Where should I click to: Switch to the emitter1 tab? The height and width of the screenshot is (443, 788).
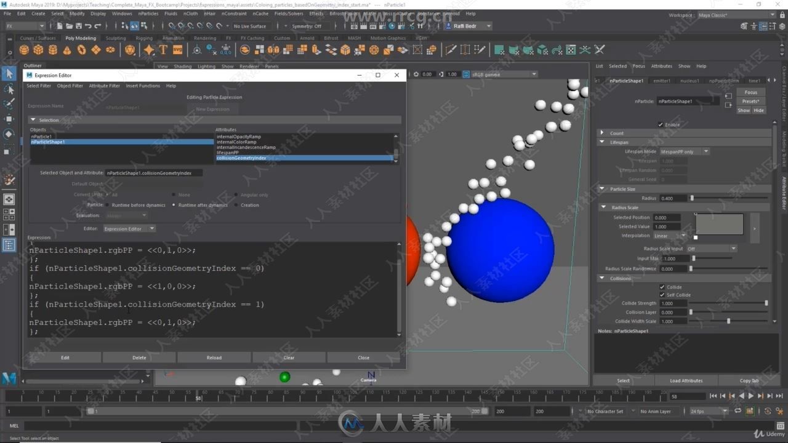tap(662, 81)
